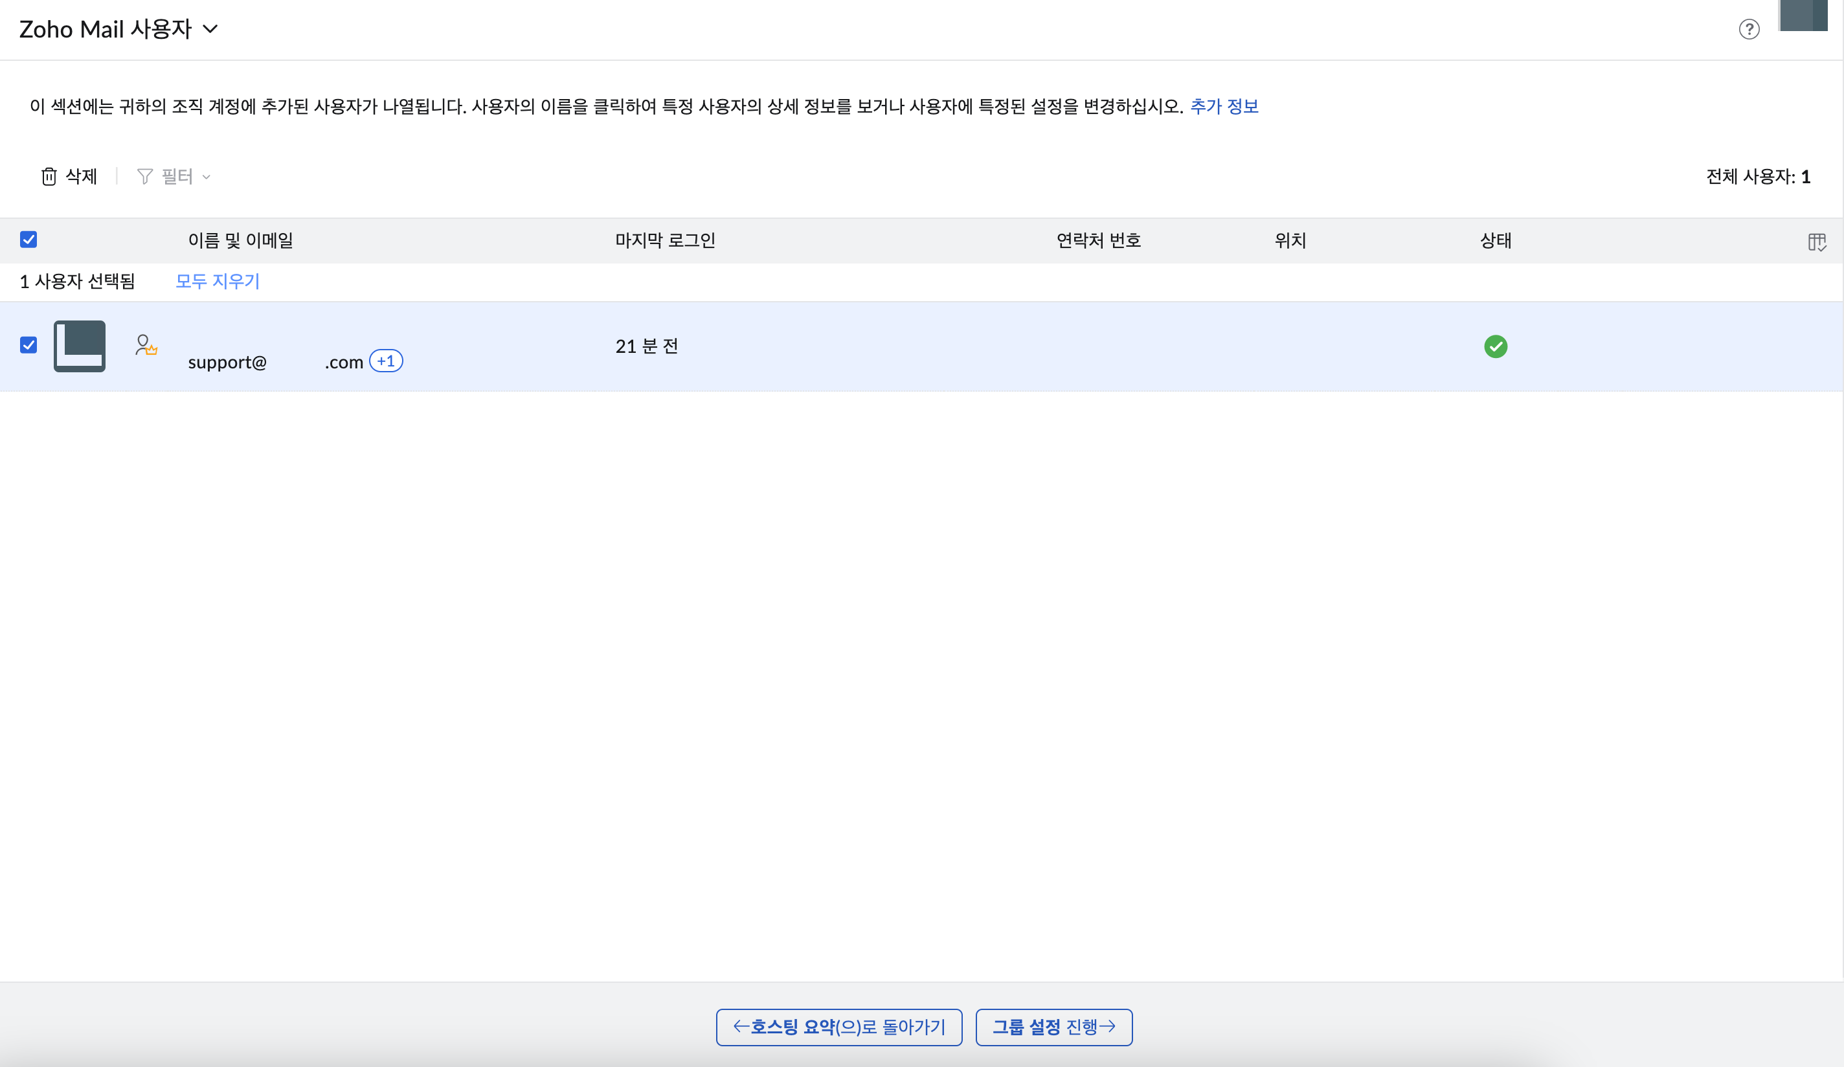This screenshot has width=1844, height=1067.
Task: Click 모두 지우기 to clear selection
Action: point(218,281)
